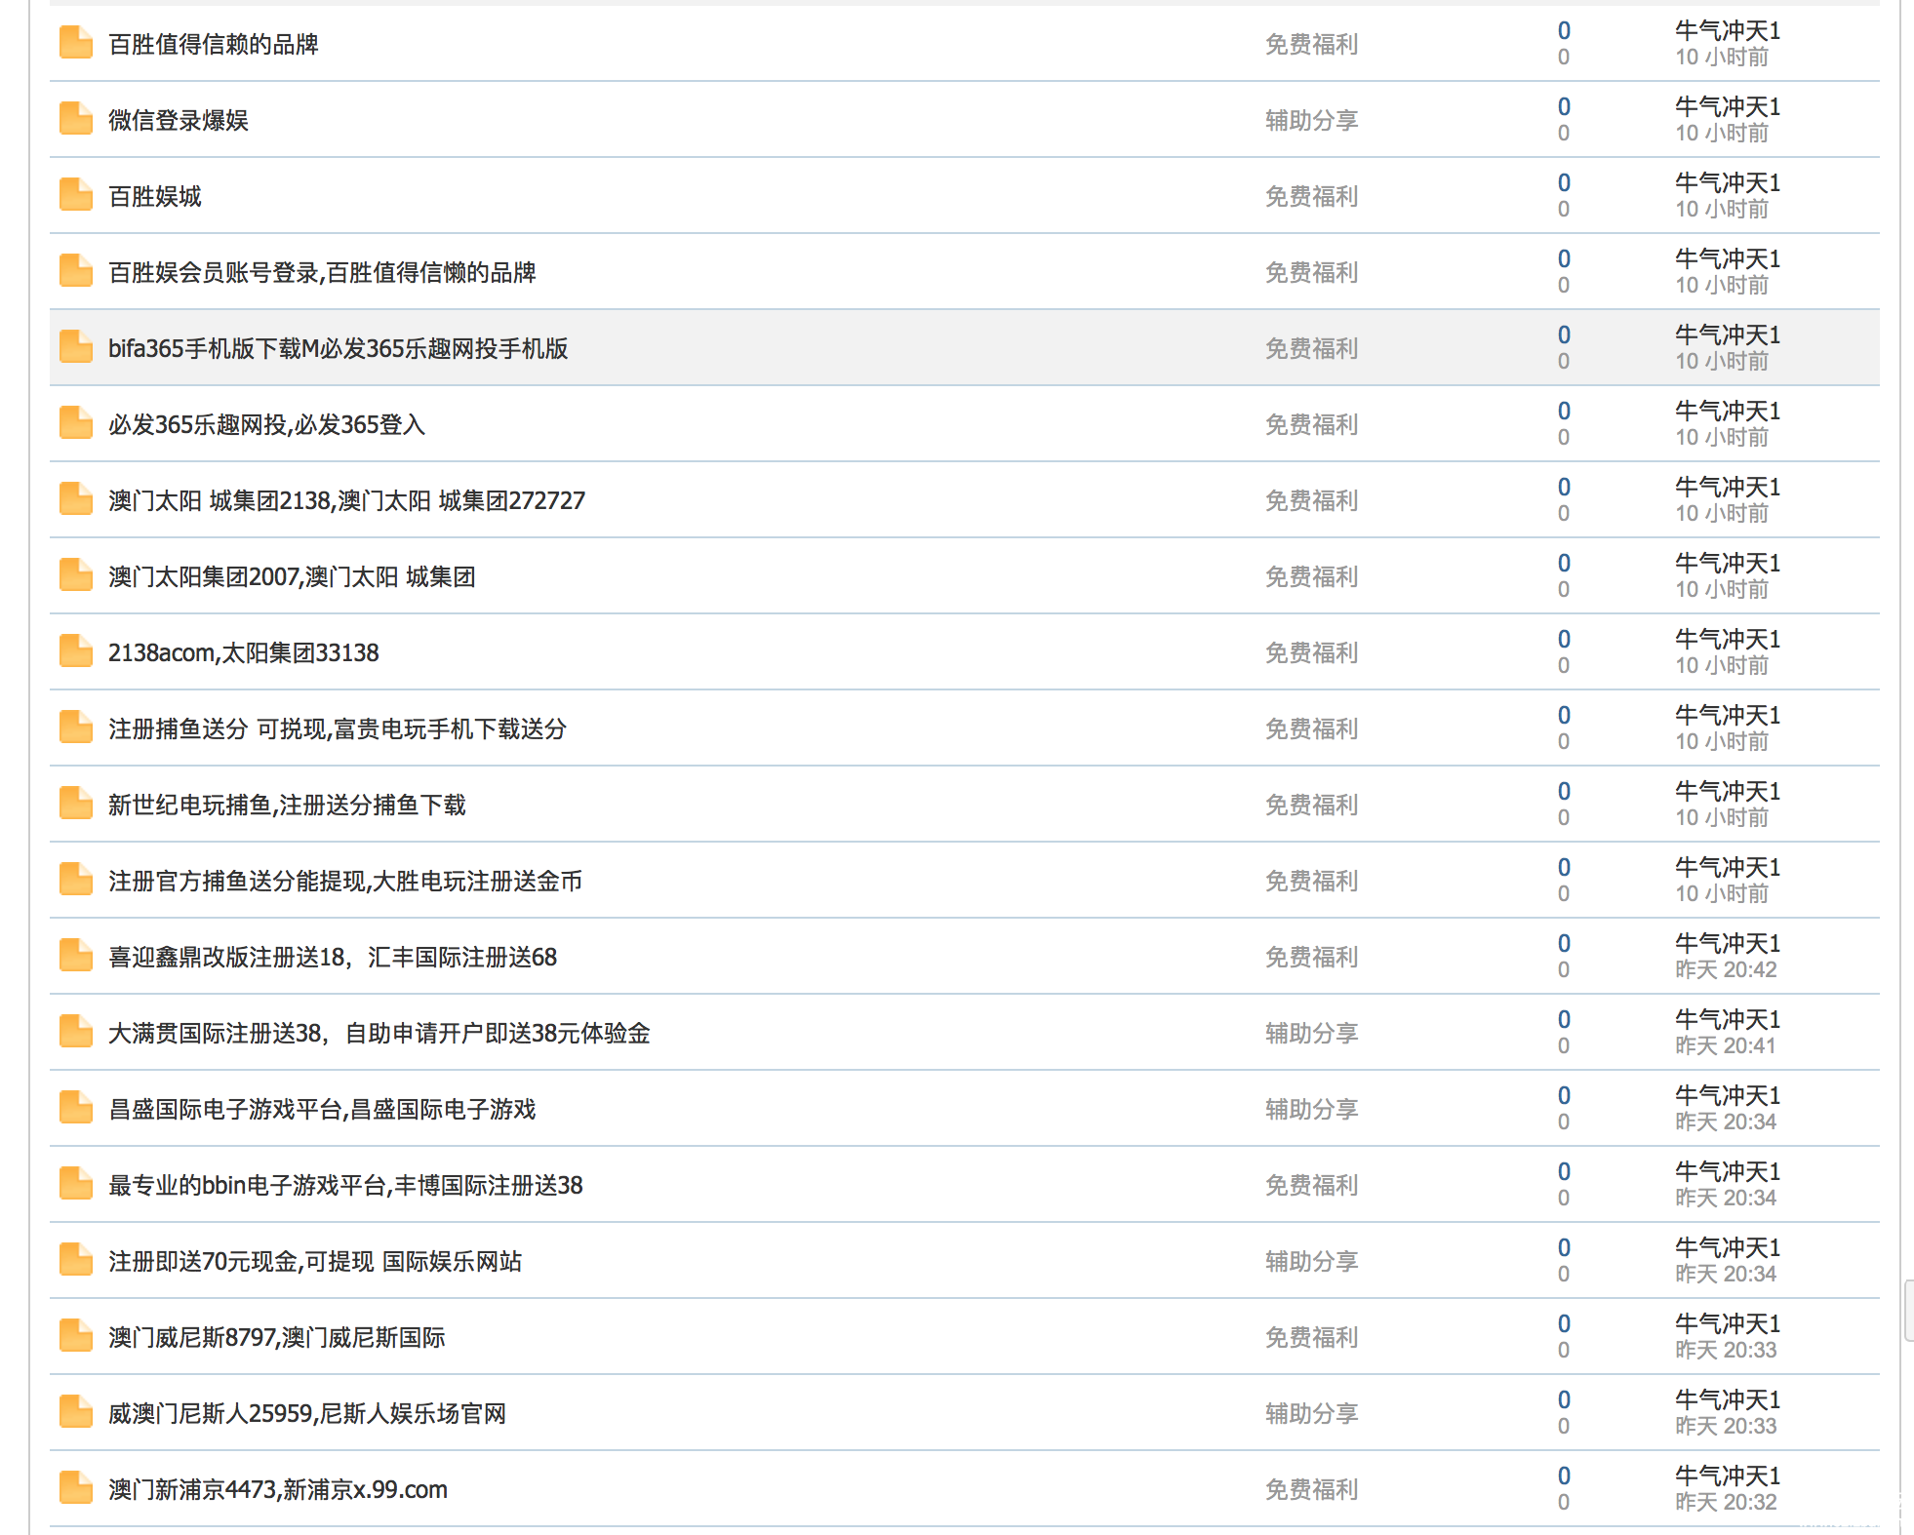Click 辅助分享 category in 威澳门尼斯人25959 row

1311,1413
